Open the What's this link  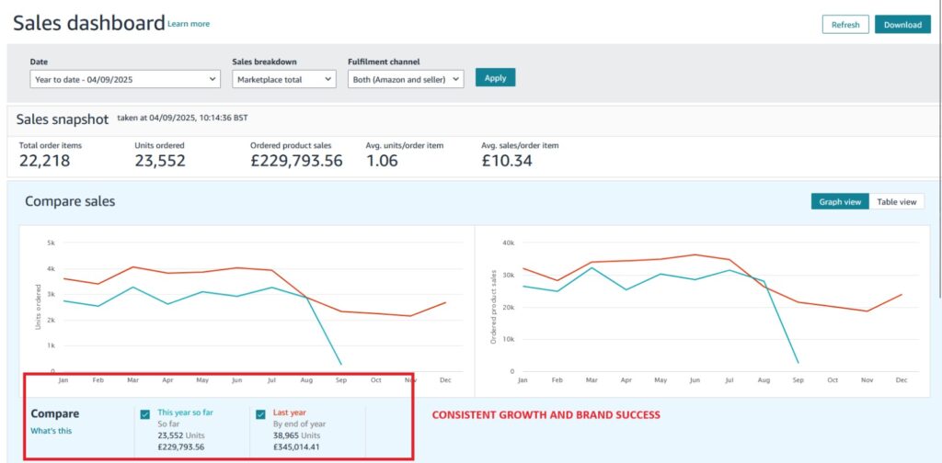51,431
